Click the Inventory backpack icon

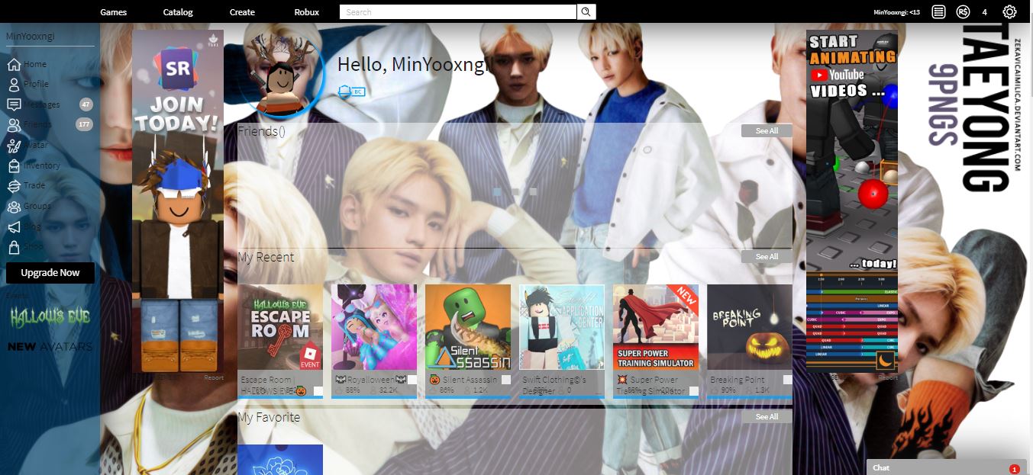pyautogui.click(x=14, y=165)
